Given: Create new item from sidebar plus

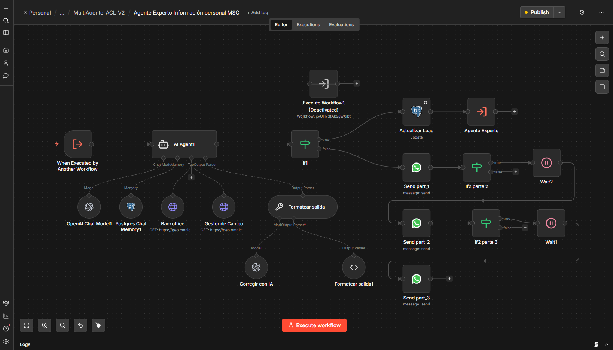Looking at the screenshot, I should point(6,9).
